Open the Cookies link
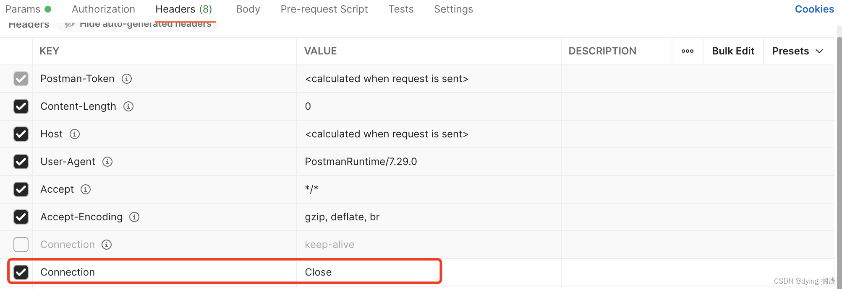This screenshot has width=842, height=289. (x=814, y=9)
